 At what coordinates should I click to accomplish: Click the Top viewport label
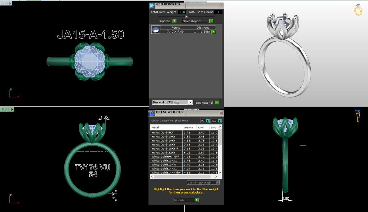point(5,3)
